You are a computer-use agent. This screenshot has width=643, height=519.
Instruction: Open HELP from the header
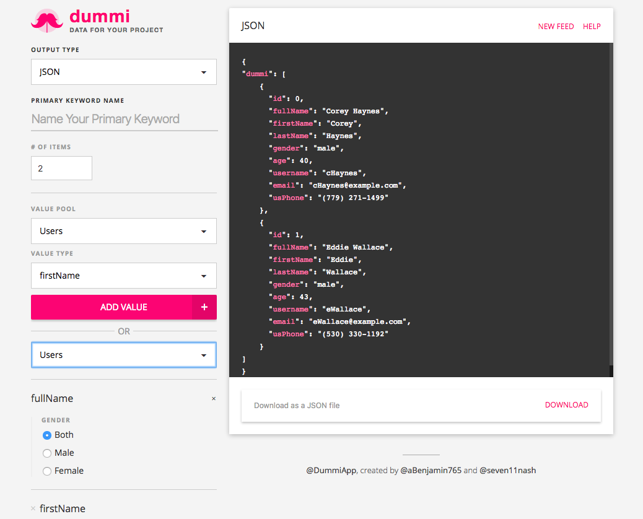coord(592,26)
